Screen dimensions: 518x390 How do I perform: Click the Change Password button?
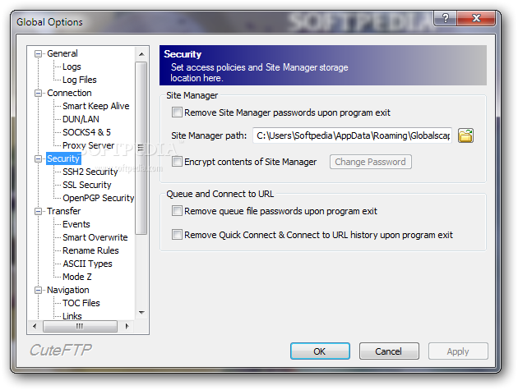(370, 162)
